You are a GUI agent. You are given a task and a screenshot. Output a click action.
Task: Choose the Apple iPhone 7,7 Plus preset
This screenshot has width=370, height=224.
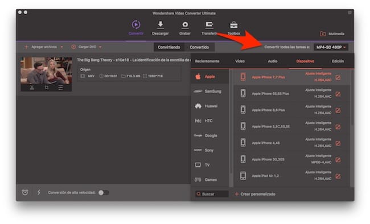[x=291, y=77]
